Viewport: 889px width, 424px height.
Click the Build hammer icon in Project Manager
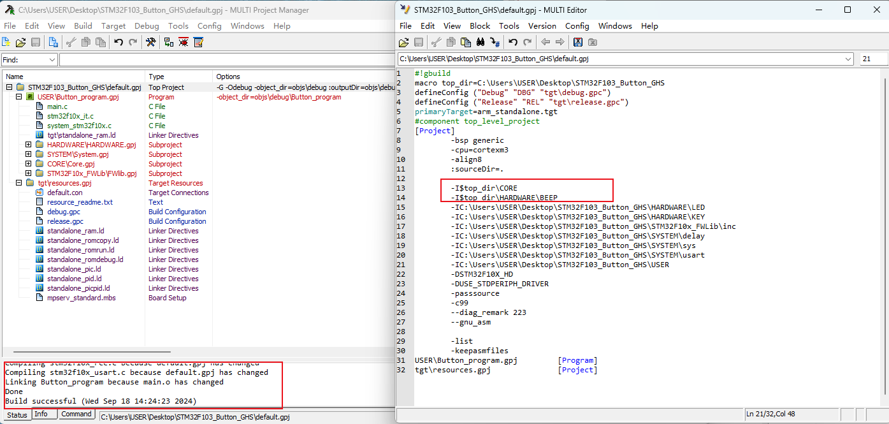coord(150,42)
